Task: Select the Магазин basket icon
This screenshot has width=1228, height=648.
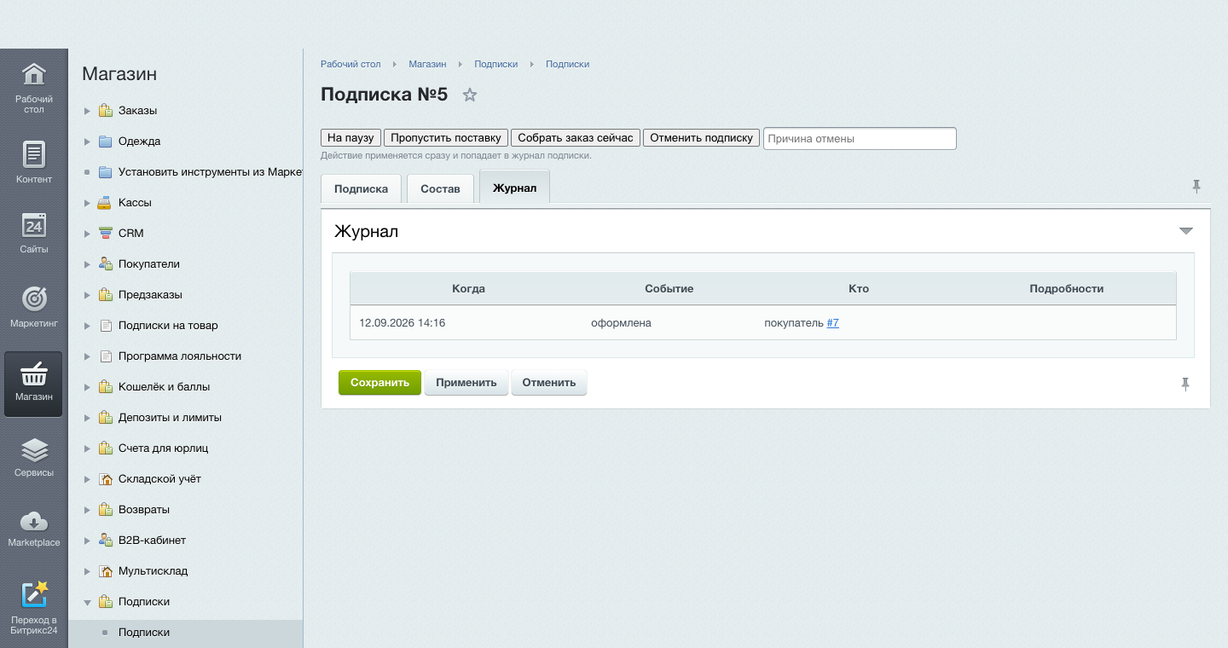Action: 33,373
